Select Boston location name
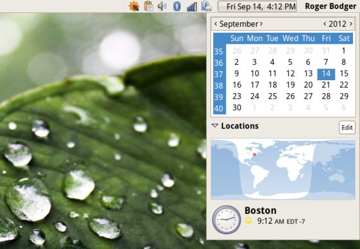Image resolution: width=360 pixels, height=249 pixels. [260, 210]
